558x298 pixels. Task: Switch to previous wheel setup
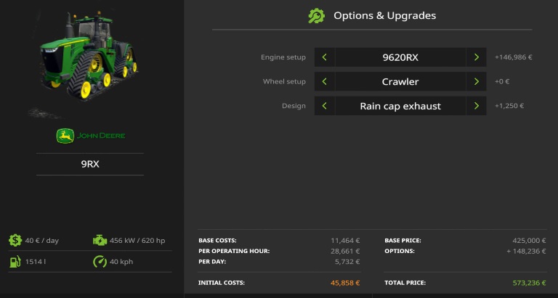pos(324,82)
